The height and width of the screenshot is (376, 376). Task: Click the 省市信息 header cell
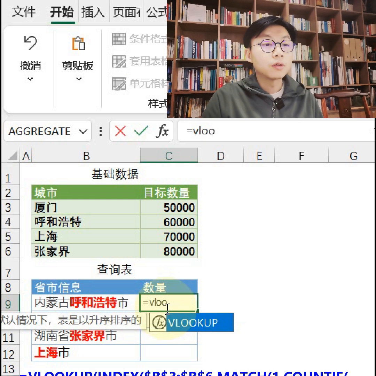coord(86,287)
